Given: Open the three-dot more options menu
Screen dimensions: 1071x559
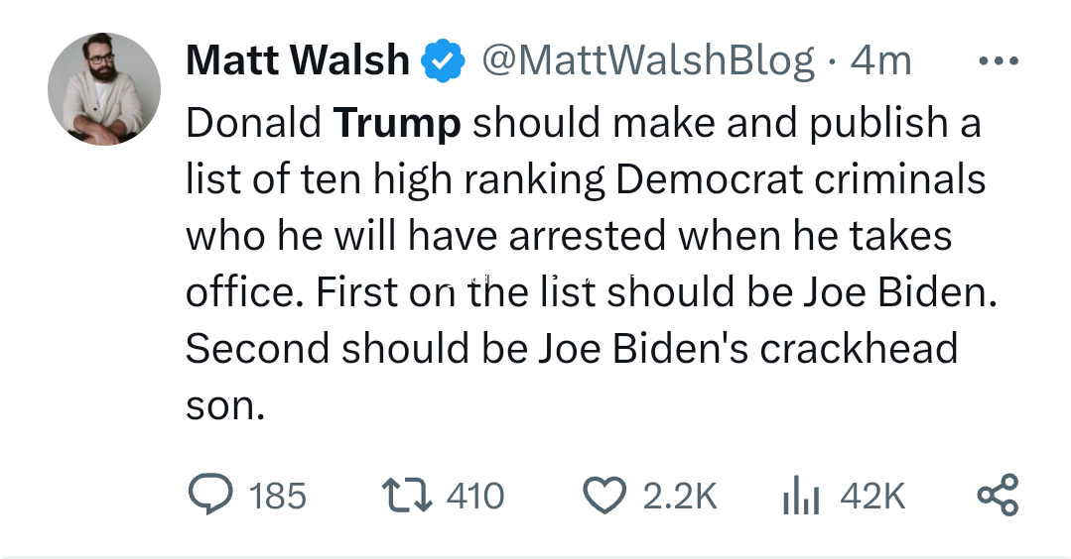Looking at the screenshot, I should [998, 61].
